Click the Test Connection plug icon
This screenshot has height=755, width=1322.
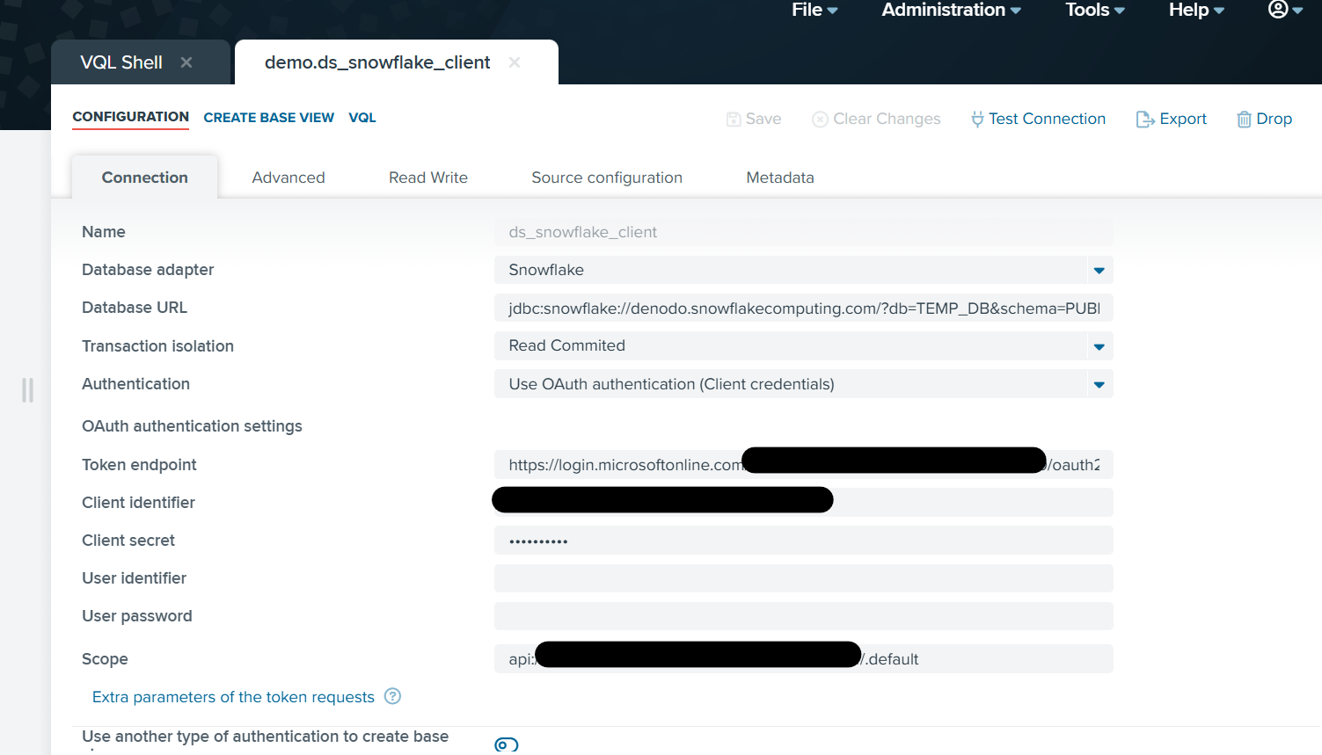(977, 120)
